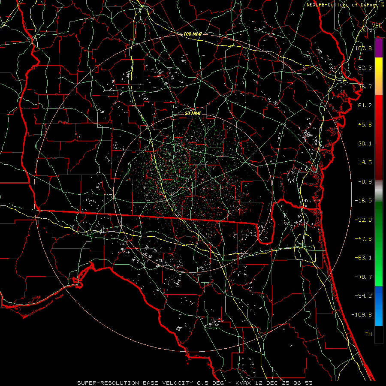Click the '100 NMI' range ring label

[193, 34]
